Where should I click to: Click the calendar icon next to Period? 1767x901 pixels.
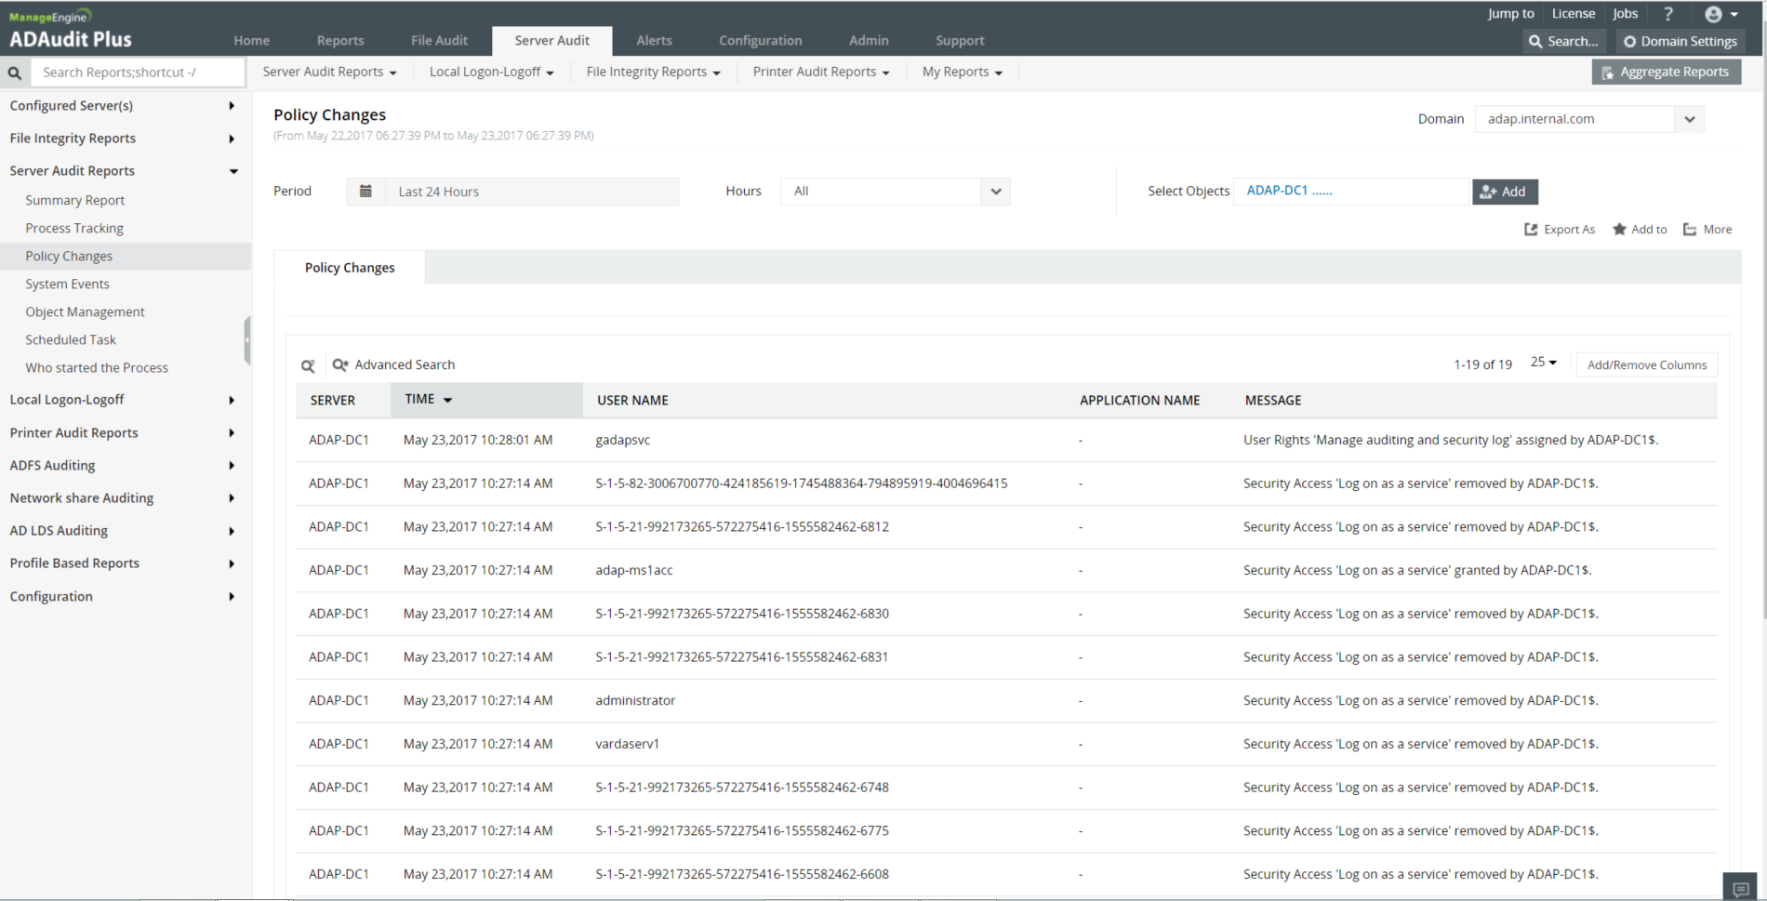point(365,192)
